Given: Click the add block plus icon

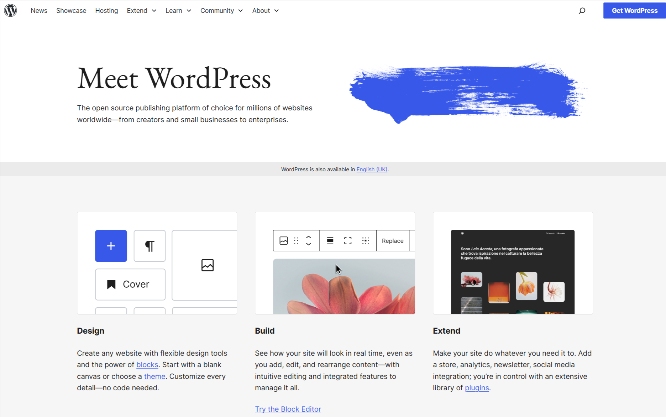Looking at the screenshot, I should tap(111, 246).
